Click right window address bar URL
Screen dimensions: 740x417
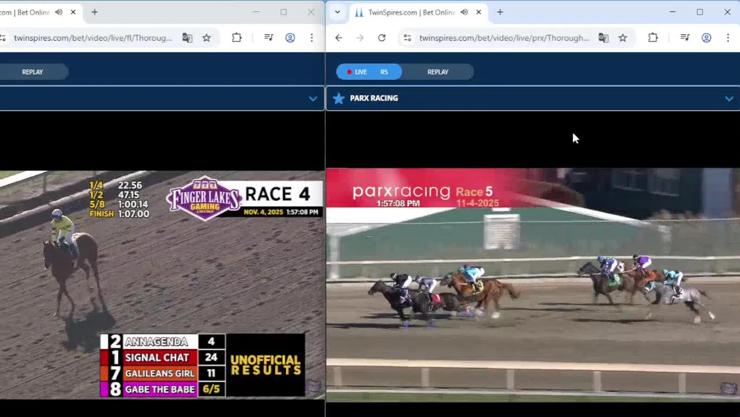(x=504, y=38)
